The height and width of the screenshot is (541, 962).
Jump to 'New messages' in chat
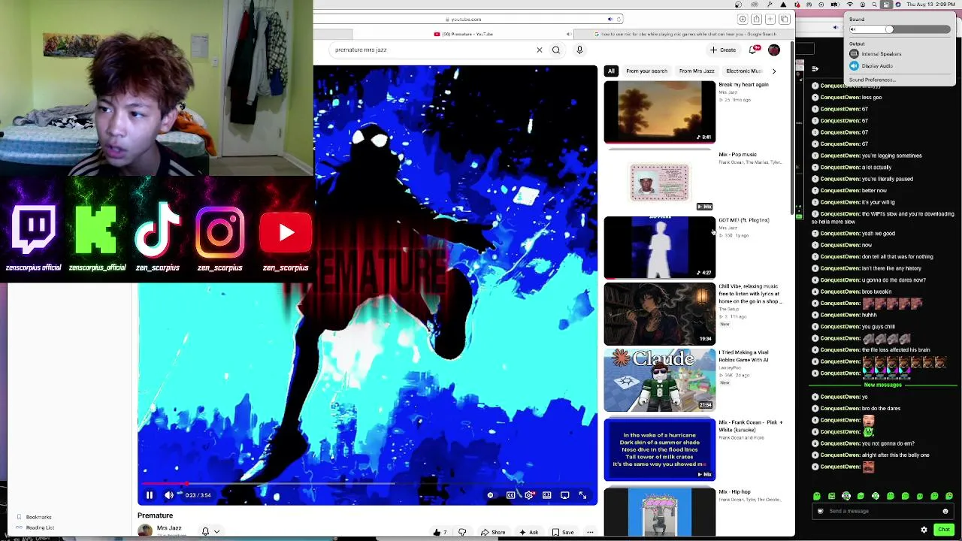(x=882, y=385)
